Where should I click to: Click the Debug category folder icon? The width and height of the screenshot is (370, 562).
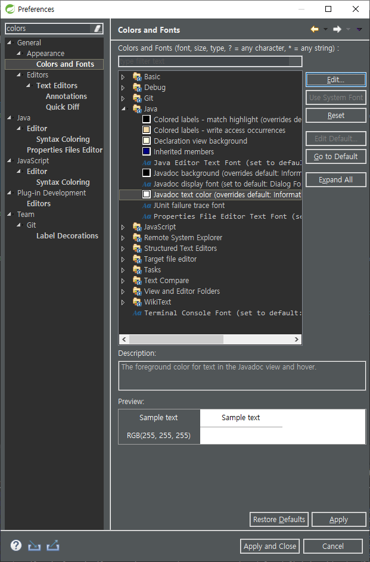click(x=137, y=88)
